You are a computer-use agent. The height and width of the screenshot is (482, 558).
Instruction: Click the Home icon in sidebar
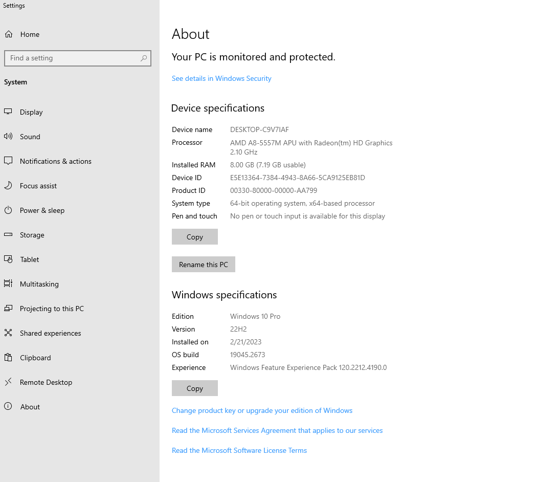tap(9, 34)
